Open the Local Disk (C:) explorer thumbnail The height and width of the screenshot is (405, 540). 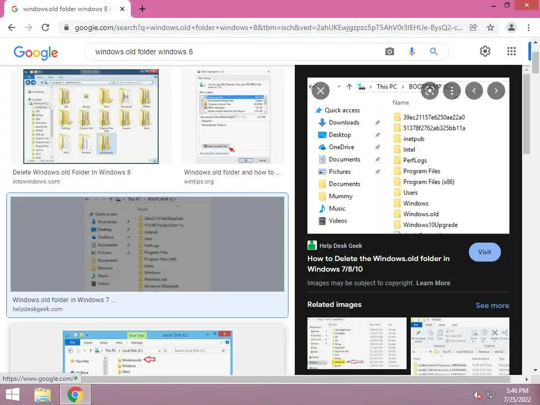148,353
